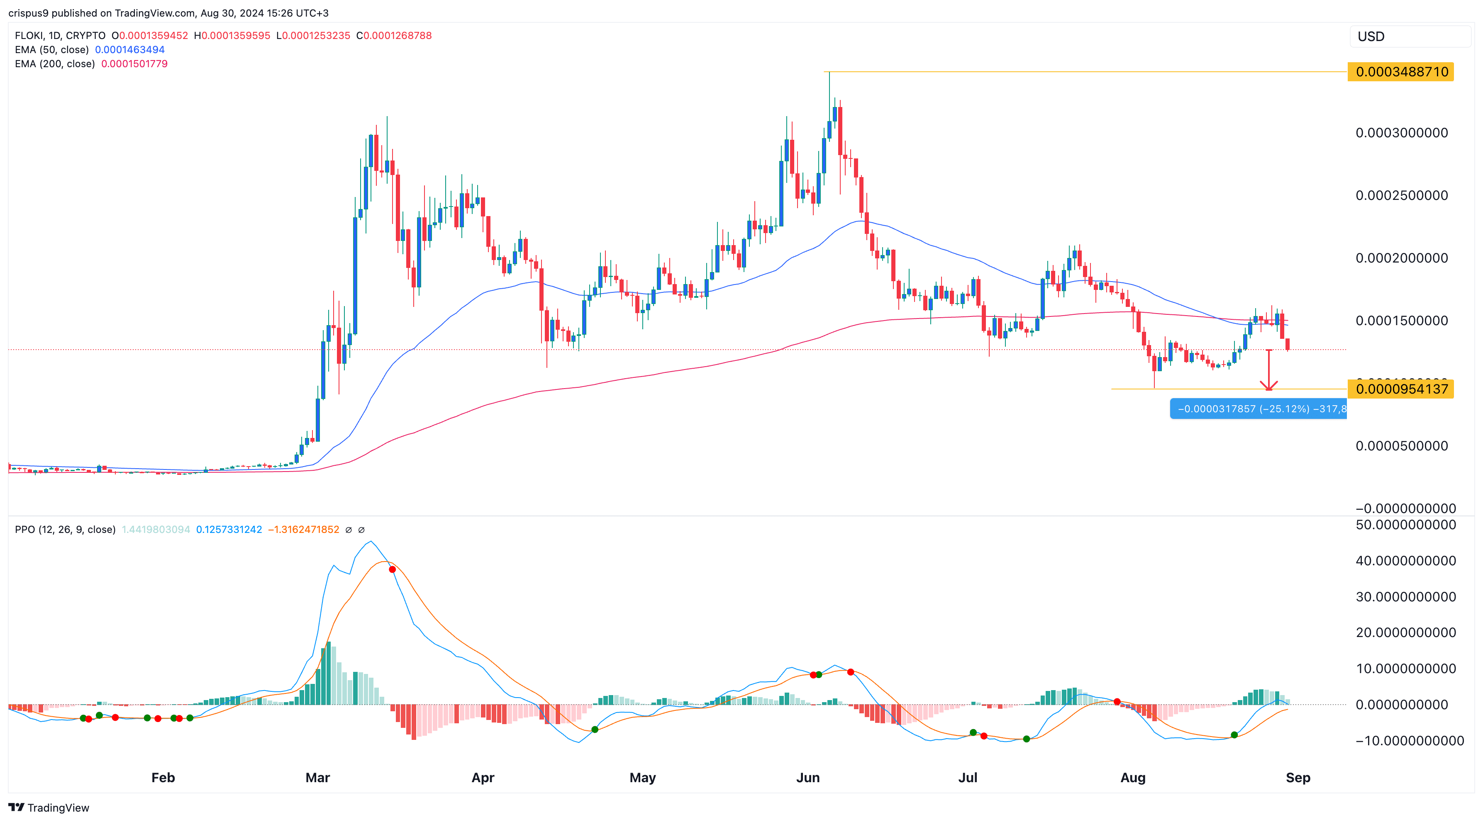
Task: Click the Aug label on time axis
Action: [x=1133, y=778]
